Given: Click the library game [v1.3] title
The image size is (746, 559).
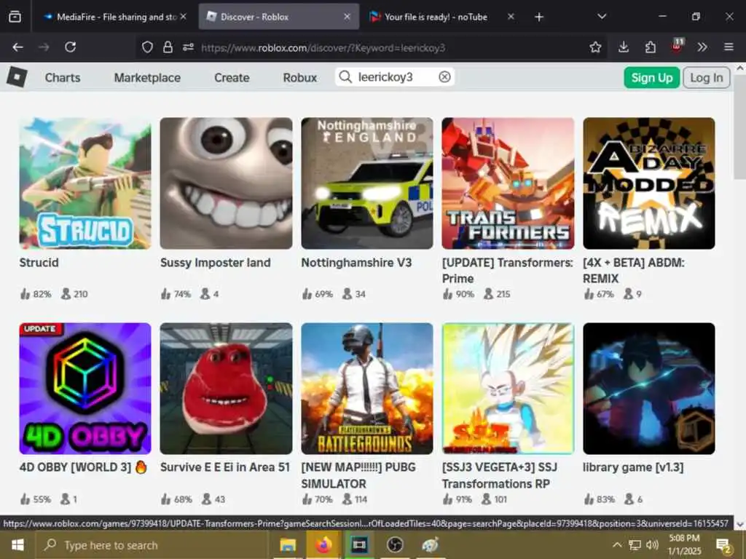Looking at the screenshot, I should (633, 467).
